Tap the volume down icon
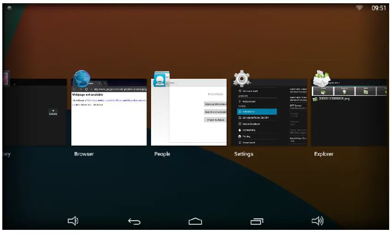The height and width of the screenshot is (234, 391). click(x=73, y=221)
